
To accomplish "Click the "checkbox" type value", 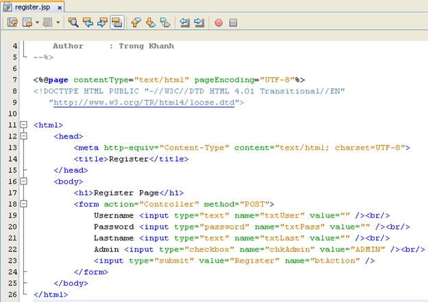I will (x=209, y=249).
